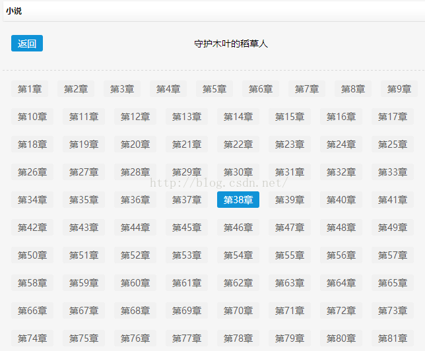Image resolution: width=425 pixels, height=351 pixels.
Task: Select chapter 第81章
Action: point(393,338)
